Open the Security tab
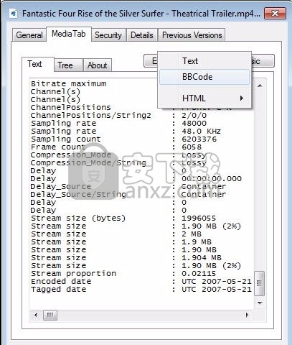The height and width of the screenshot is (345, 292). click(108, 35)
